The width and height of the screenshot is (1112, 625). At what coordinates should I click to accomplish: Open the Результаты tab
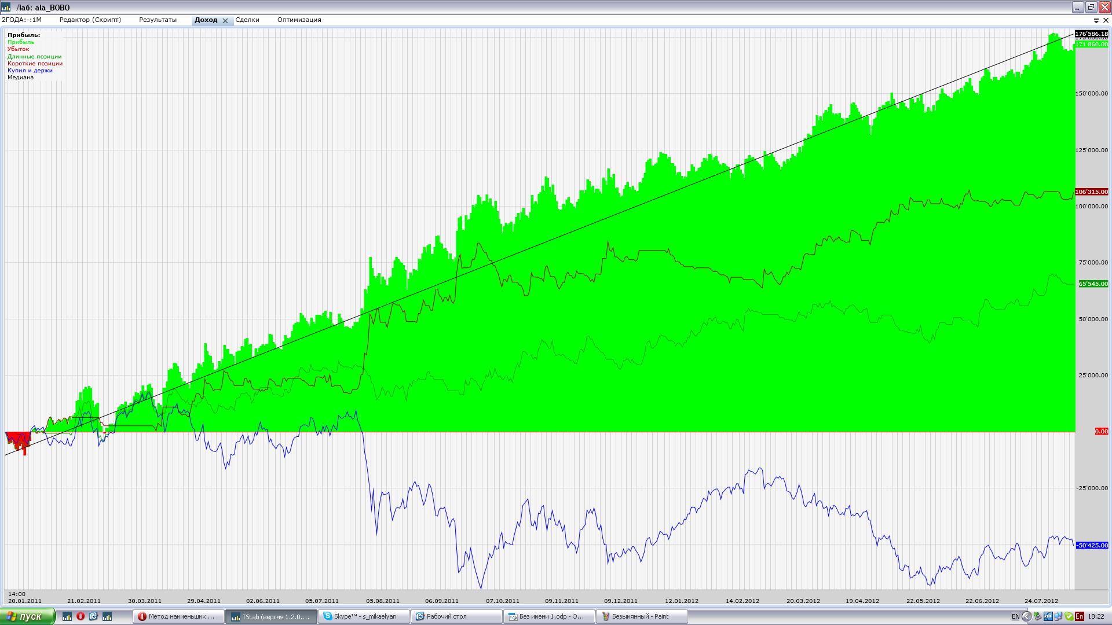(x=158, y=20)
